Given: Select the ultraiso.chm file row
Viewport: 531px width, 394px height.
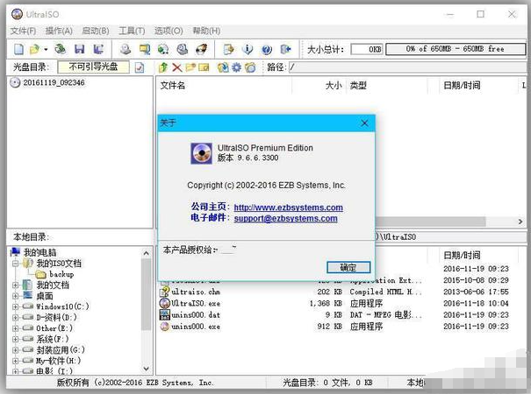Looking at the screenshot, I should [x=334, y=292].
